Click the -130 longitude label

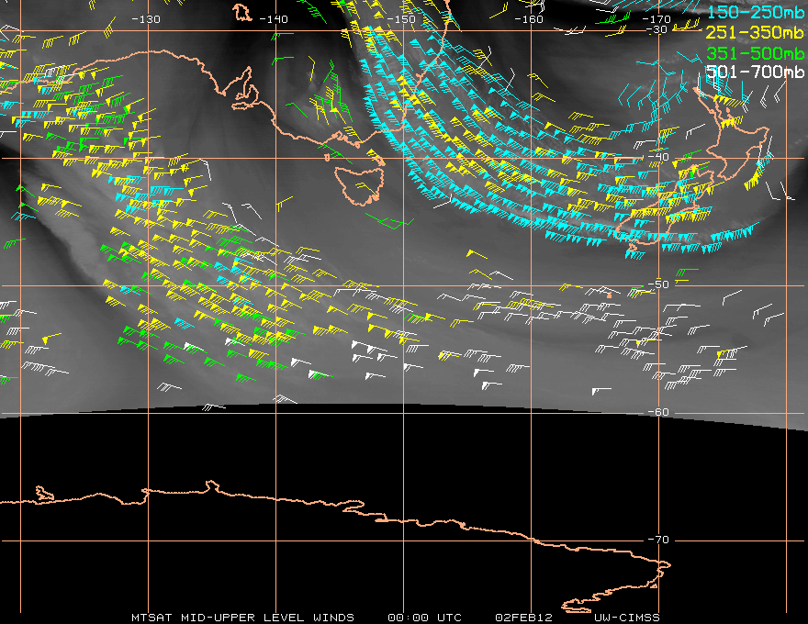click(x=146, y=18)
